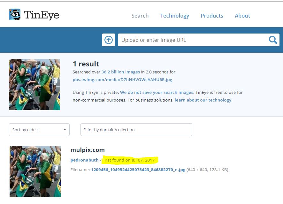Open the About nav item
This screenshot has width=283, height=204.
tap(242, 16)
